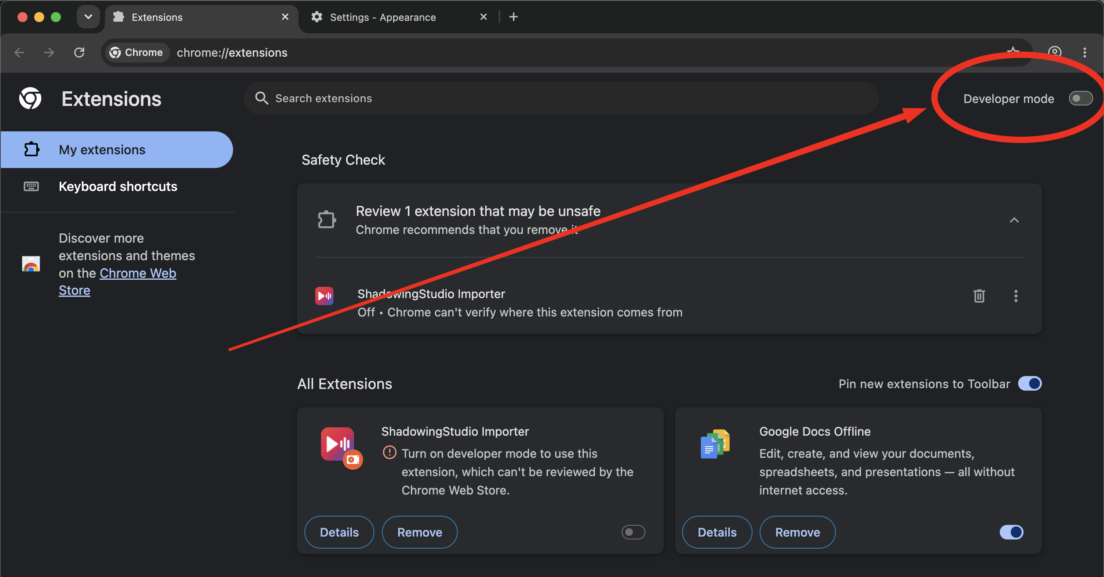This screenshot has width=1104, height=577.
Task: Click the back navigation arrow
Action: pos(19,52)
